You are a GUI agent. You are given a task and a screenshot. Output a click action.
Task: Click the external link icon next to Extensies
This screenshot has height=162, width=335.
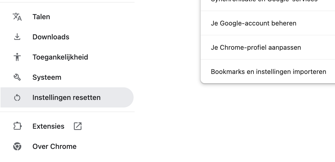pos(78,126)
